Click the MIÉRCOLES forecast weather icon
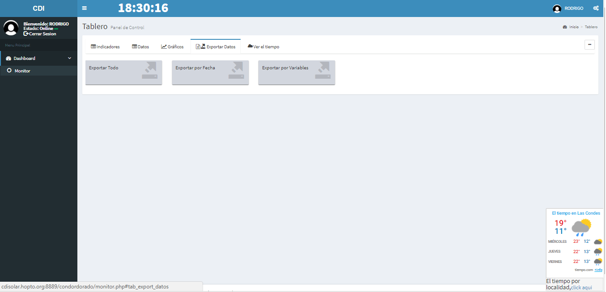 click(x=598, y=241)
